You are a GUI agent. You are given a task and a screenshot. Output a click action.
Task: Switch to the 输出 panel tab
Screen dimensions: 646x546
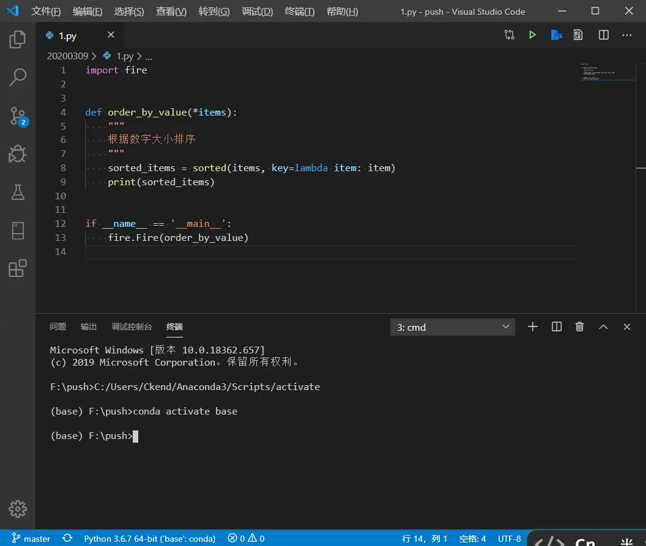pos(89,326)
